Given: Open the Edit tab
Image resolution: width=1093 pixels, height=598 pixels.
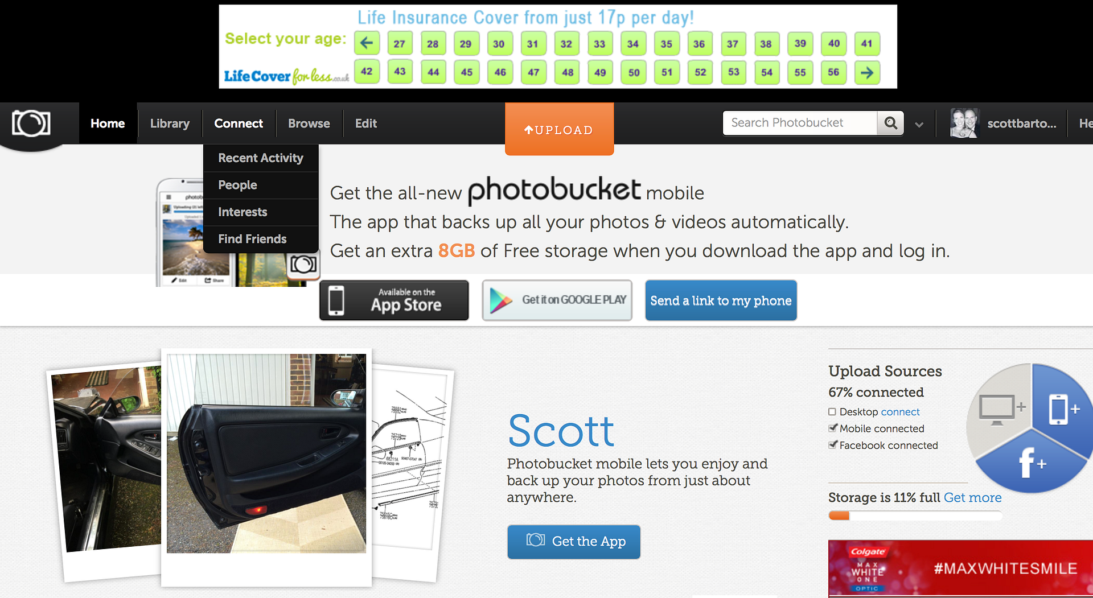Looking at the screenshot, I should coord(366,123).
